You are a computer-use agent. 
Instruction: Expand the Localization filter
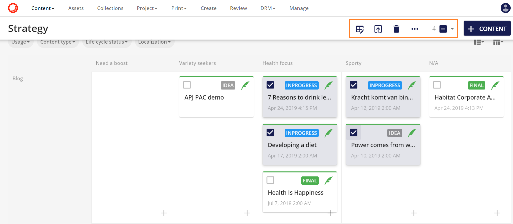pos(154,42)
